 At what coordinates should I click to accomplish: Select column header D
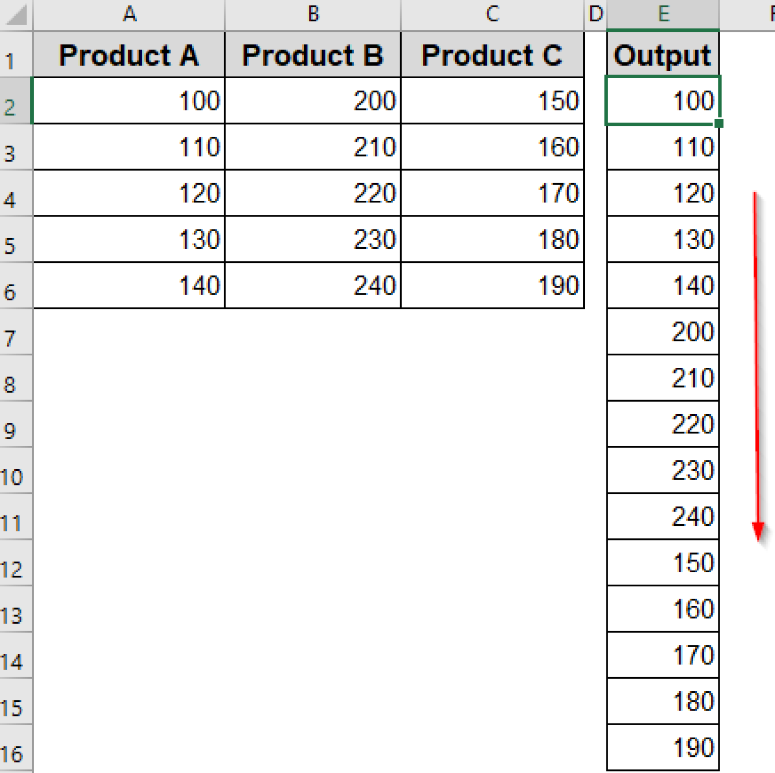click(x=595, y=14)
